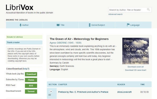The height and width of the screenshot is (99, 157).
Task: Open reader AlosLovecraft's profile
Action: point(125,92)
